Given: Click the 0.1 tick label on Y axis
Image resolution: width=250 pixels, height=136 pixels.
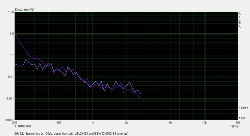Looking at the screenshot, I should tap(12, 55).
